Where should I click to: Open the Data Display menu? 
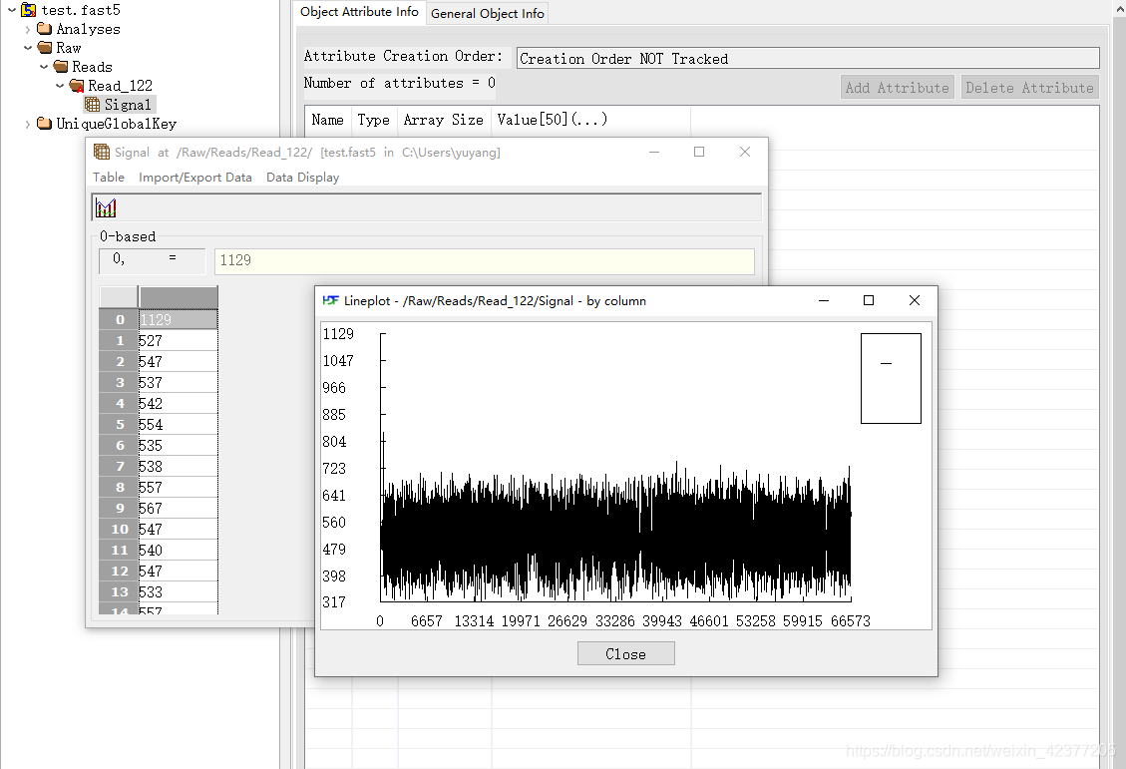click(x=302, y=178)
